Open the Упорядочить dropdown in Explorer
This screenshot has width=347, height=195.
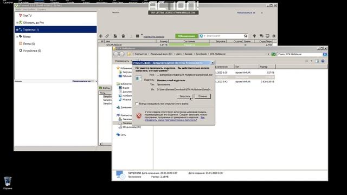tap(123, 61)
